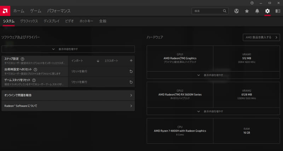Click the help icon next to 出荷時設定へのリセット

click(35, 69)
